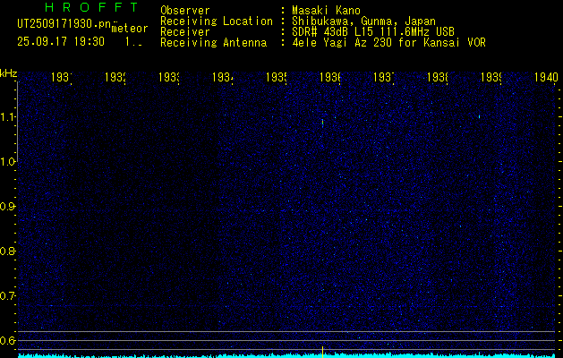The image size is (563, 358).
Task: Click the date stamp 25.09.17 19:30
Action: click(x=61, y=42)
